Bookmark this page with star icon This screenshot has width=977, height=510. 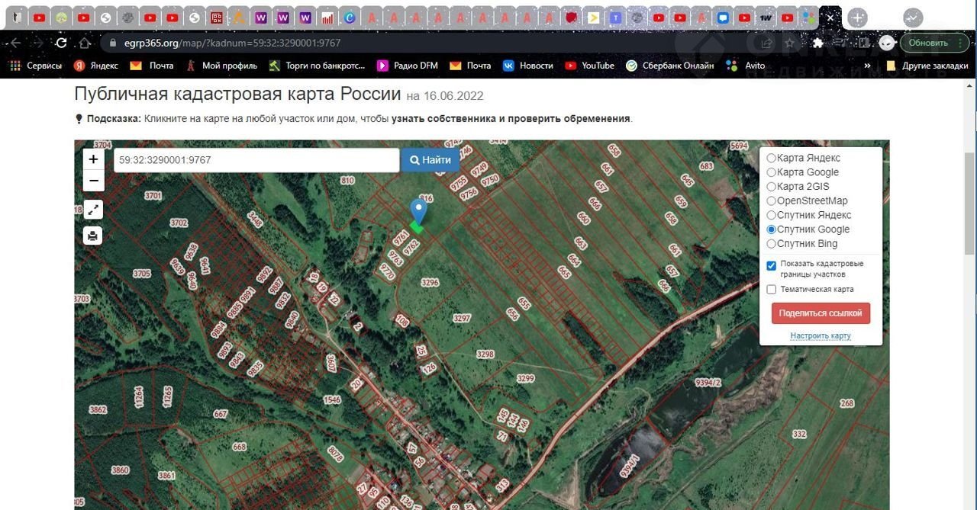pyautogui.click(x=790, y=43)
